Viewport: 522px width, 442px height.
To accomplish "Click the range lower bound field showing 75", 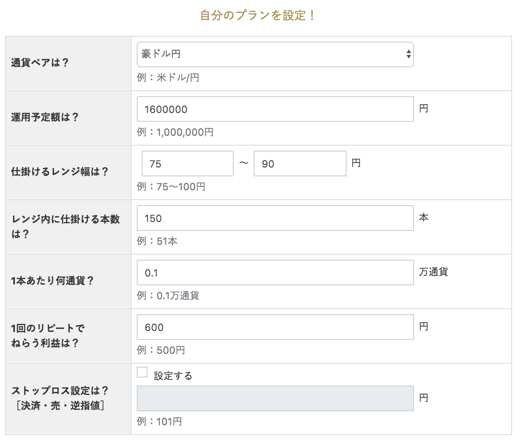I will tap(187, 164).
